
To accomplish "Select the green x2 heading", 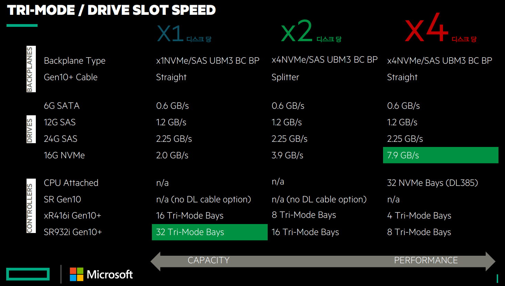I will pyautogui.click(x=297, y=32).
